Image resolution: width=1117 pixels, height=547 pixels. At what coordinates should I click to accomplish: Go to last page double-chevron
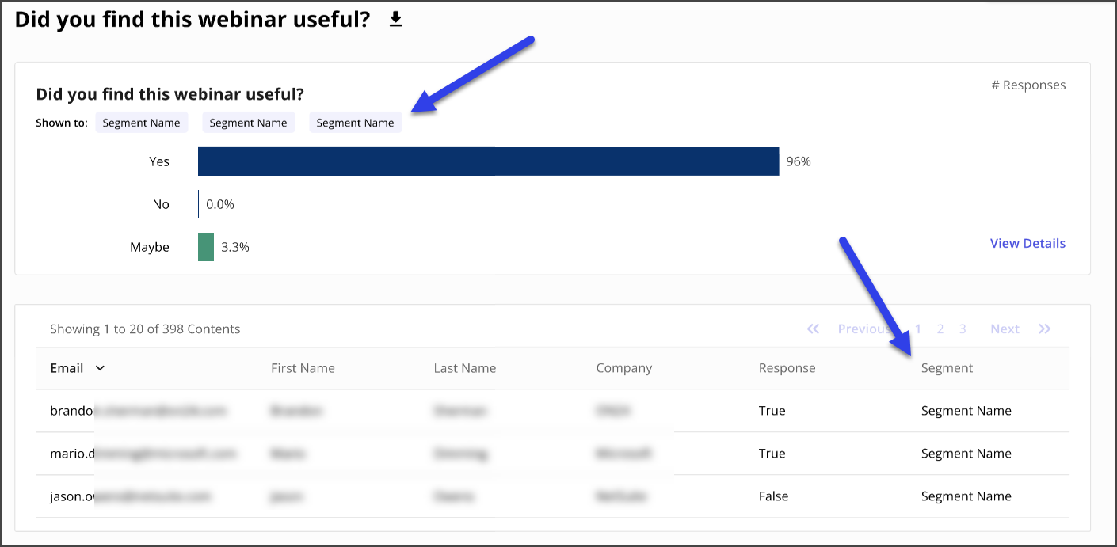click(1044, 329)
